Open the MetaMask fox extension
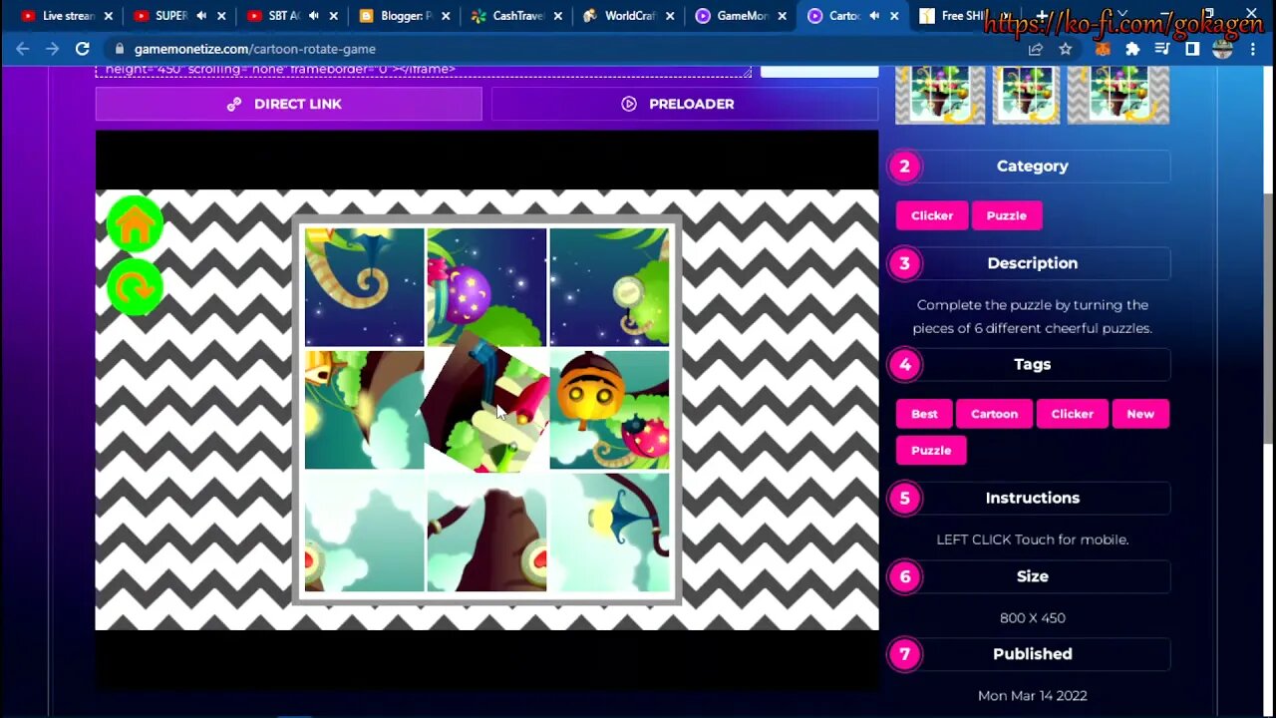This screenshot has height=718, width=1276. click(1103, 49)
